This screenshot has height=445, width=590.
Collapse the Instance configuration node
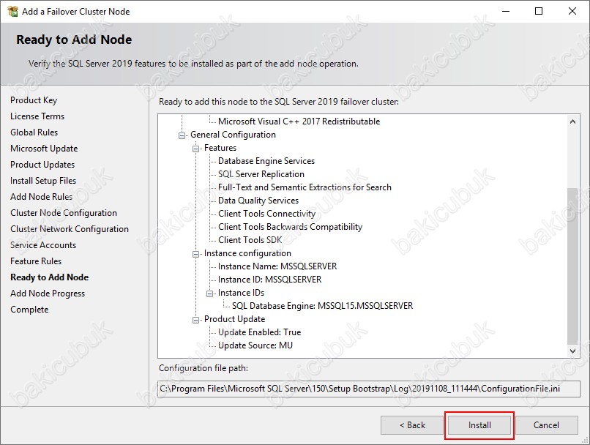195,254
